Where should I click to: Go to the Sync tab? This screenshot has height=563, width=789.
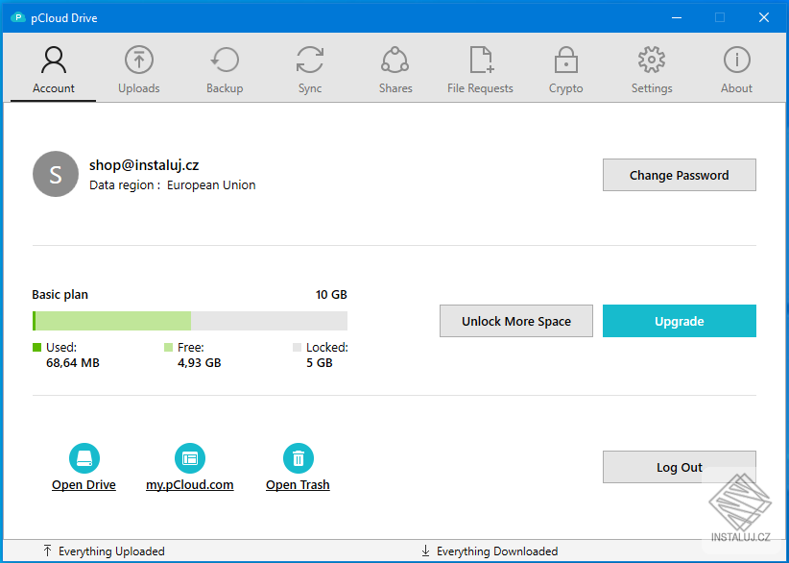coord(310,69)
